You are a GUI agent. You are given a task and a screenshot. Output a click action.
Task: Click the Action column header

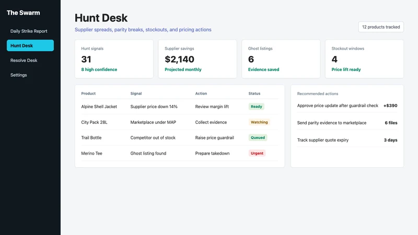pyautogui.click(x=201, y=93)
